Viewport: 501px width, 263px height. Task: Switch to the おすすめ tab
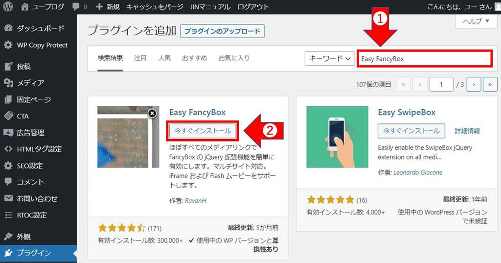coord(194,58)
